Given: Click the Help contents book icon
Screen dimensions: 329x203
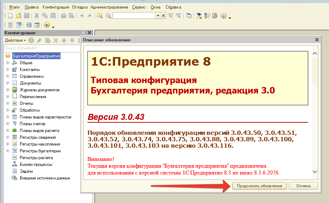Looking at the screenshot, I should coord(215,16).
